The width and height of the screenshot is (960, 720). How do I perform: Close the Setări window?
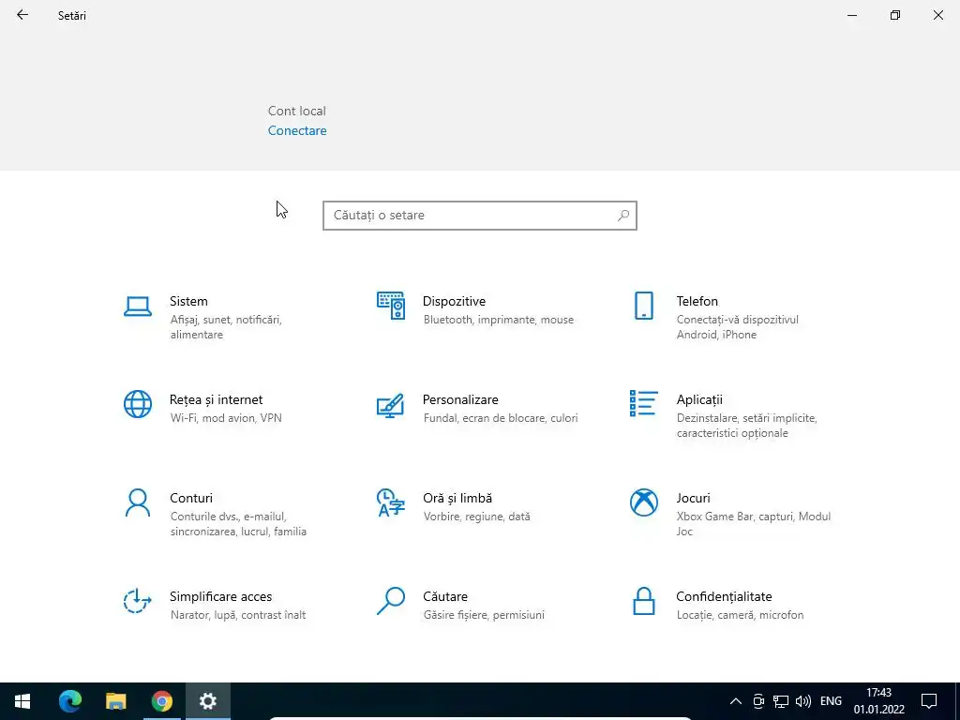pyautogui.click(x=937, y=15)
